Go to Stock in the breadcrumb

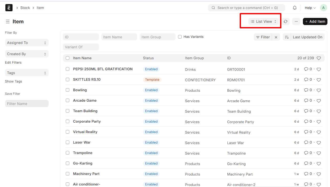25,8
